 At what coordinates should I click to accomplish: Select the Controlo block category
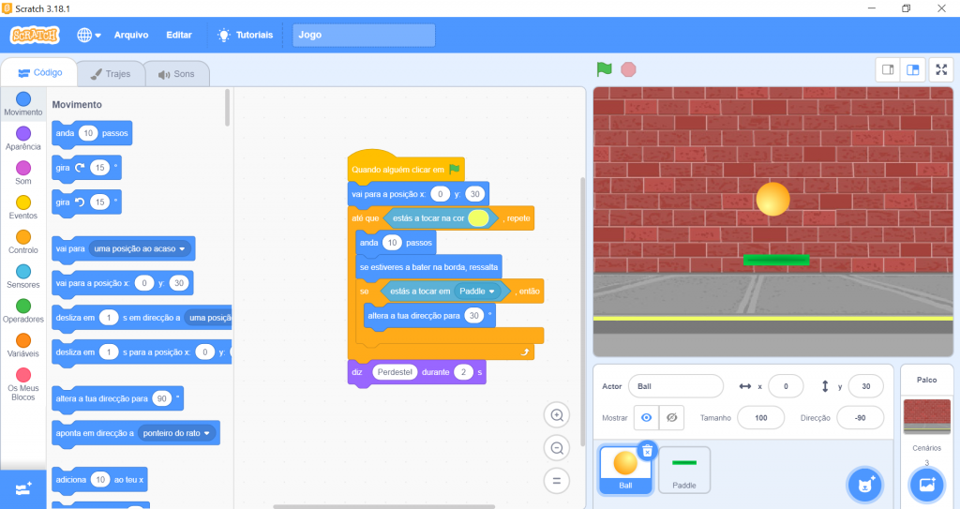[23, 242]
